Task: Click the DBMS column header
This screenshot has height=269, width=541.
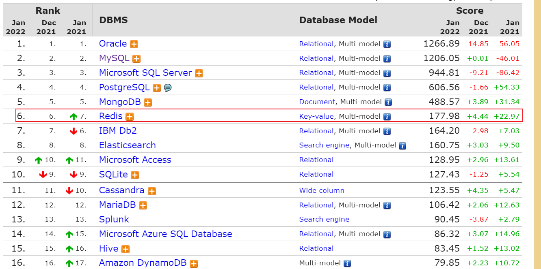Action: [x=113, y=20]
